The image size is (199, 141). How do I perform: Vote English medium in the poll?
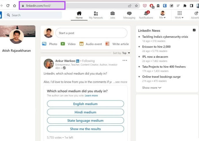point(86,104)
